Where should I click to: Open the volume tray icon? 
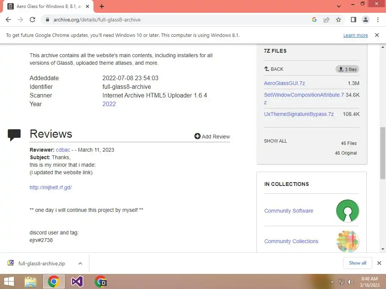tap(350, 282)
